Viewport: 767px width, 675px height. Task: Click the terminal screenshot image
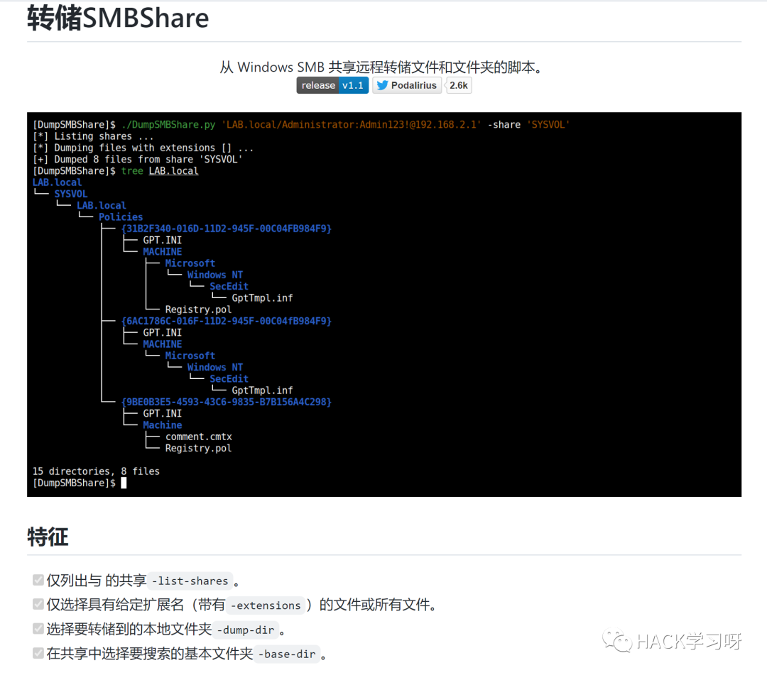(384, 304)
